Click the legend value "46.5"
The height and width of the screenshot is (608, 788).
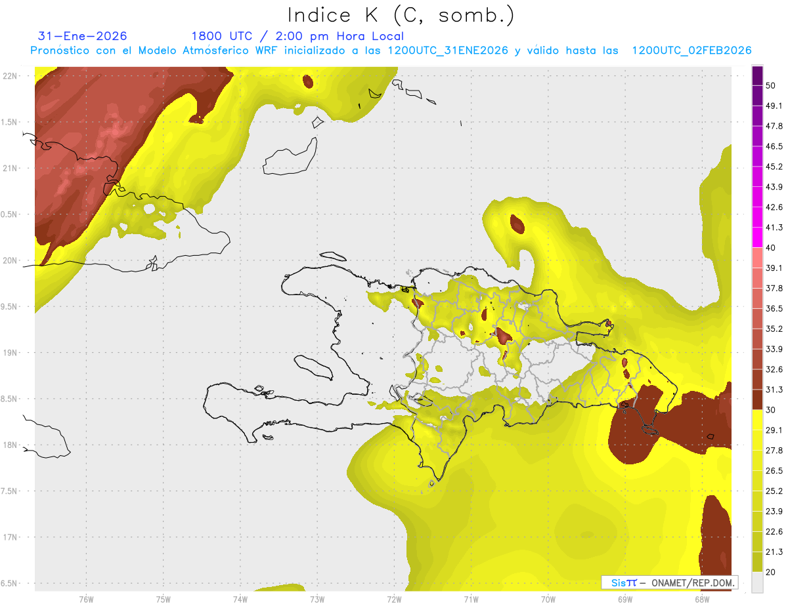pyautogui.click(x=774, y=146)
